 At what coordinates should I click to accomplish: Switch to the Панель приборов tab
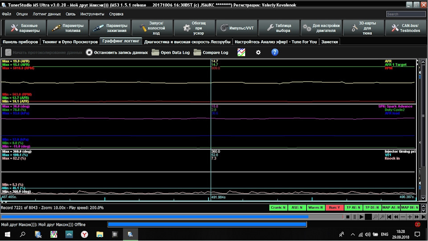(x=20, y=41)
